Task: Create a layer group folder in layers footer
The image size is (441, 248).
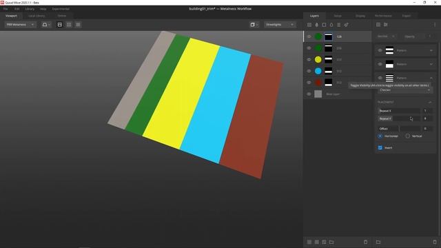Action: tap(331, 242)
